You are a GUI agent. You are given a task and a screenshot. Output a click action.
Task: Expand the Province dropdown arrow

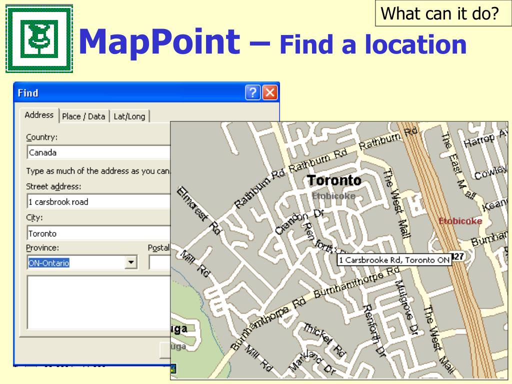pos(131,262)
